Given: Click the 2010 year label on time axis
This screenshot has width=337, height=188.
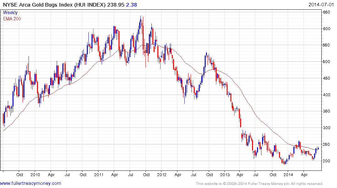Looking at the screenshot, I should [x=35, y=175].
